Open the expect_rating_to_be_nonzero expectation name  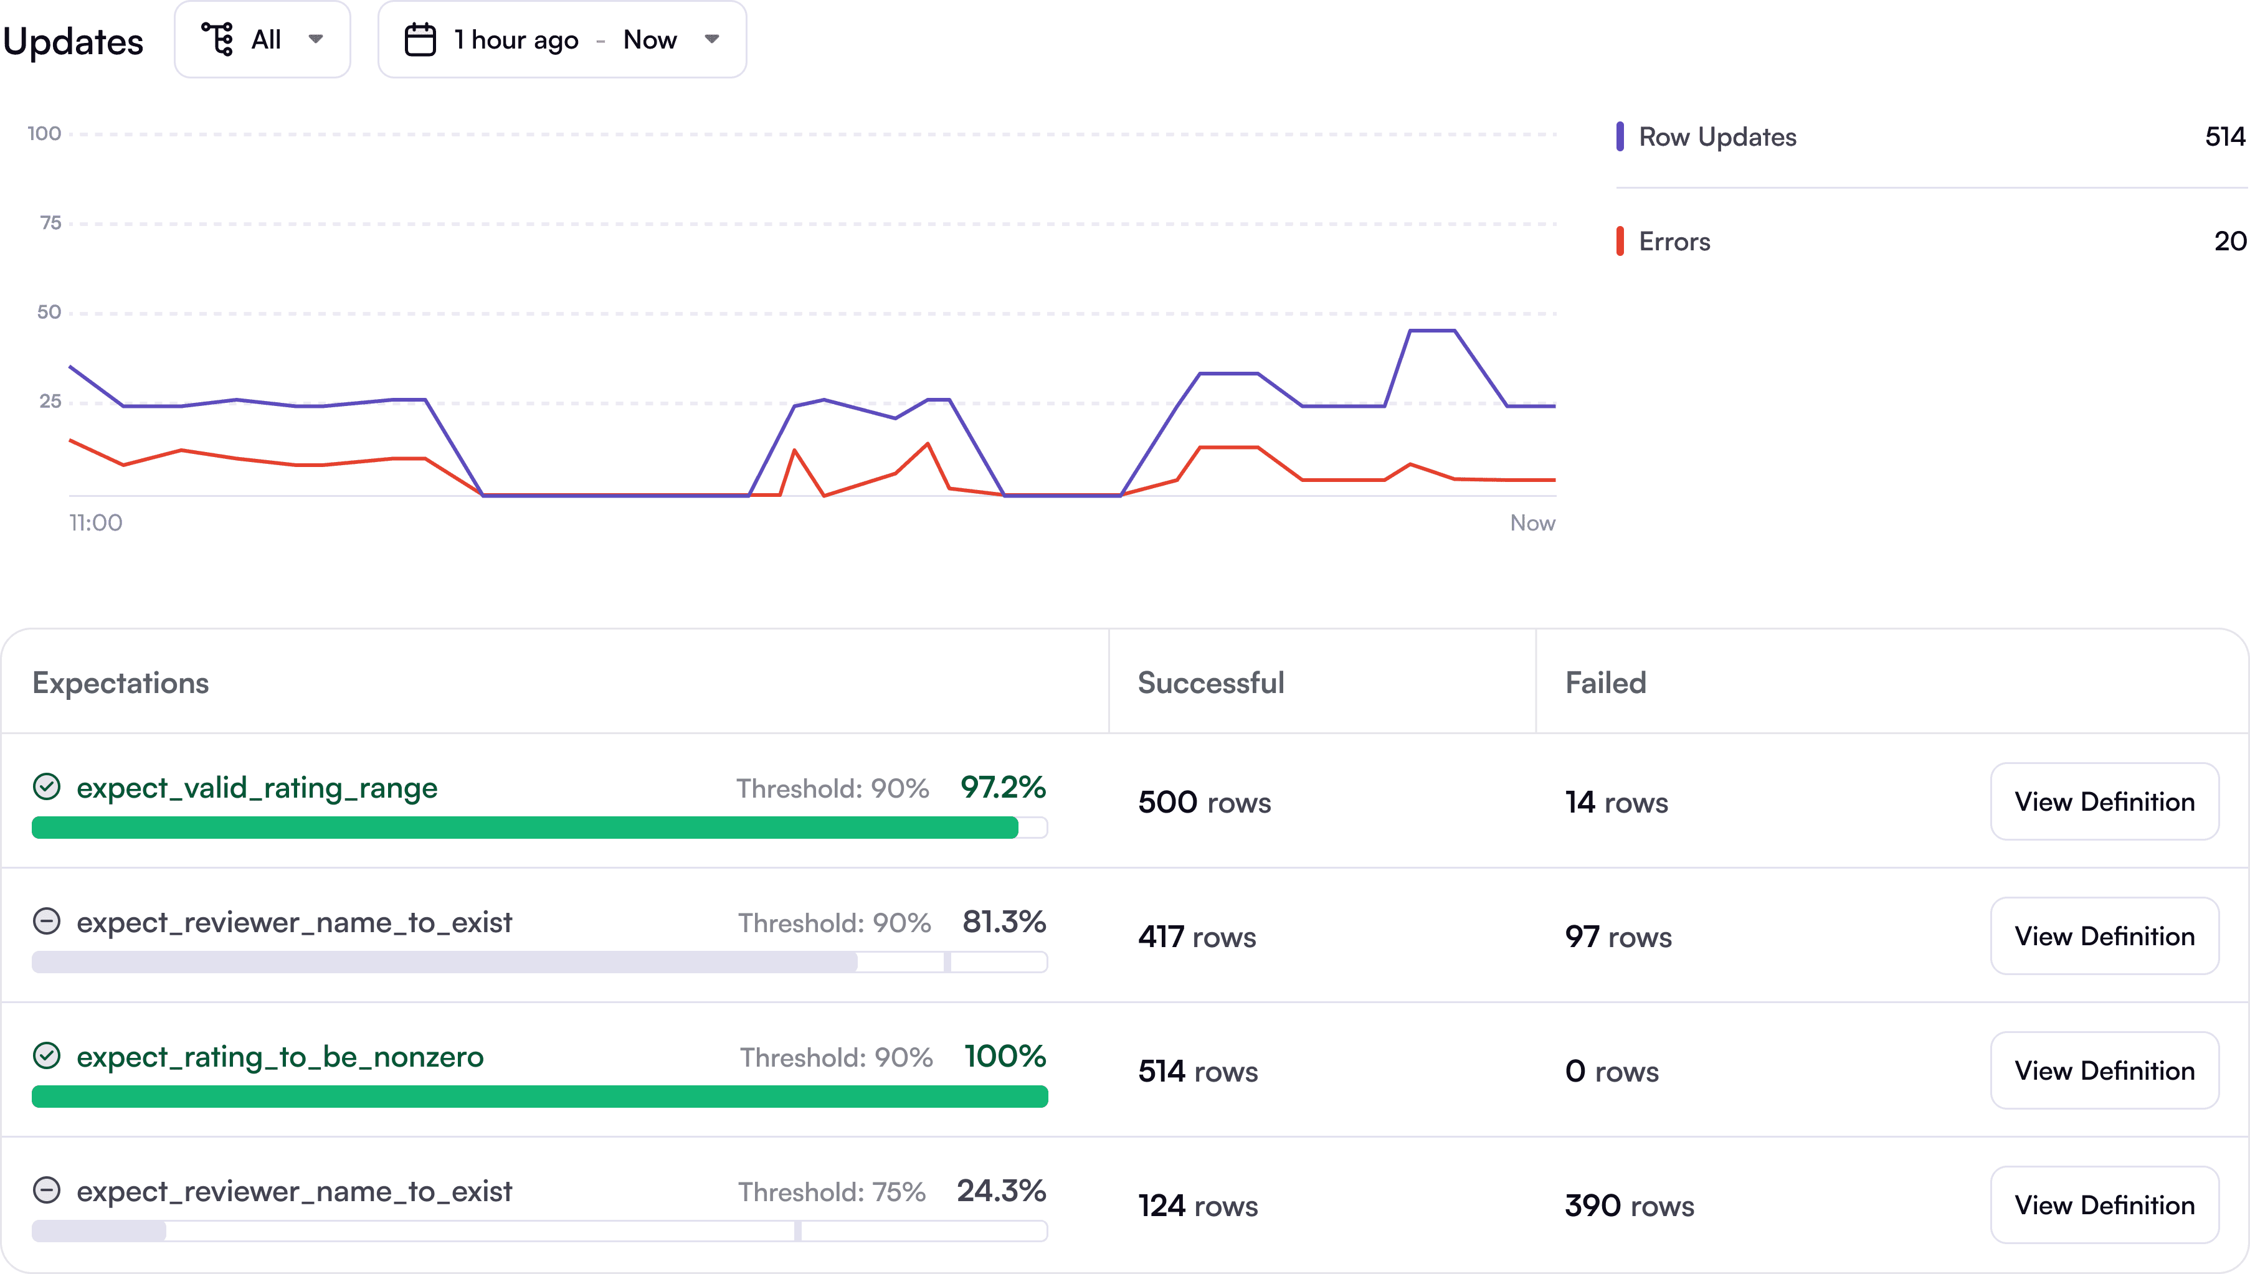[280, 1057]
